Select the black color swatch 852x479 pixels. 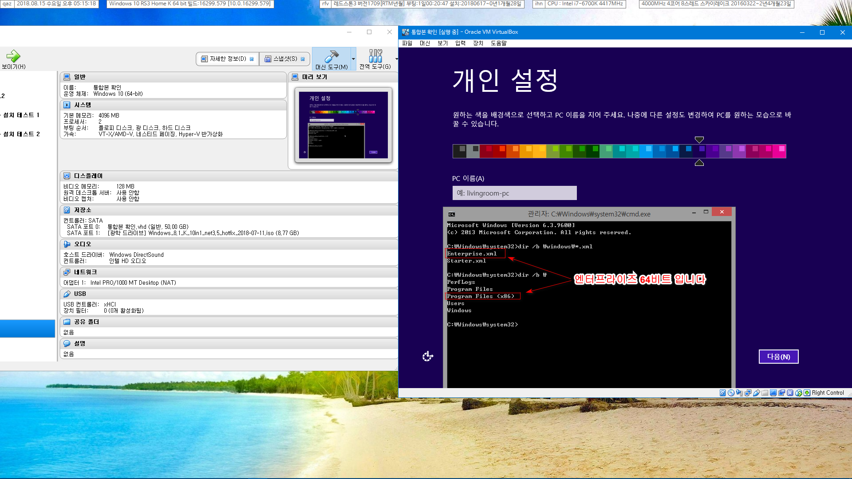click(459, 151)
